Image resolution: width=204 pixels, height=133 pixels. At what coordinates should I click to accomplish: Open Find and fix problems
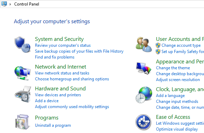point(55,57)
